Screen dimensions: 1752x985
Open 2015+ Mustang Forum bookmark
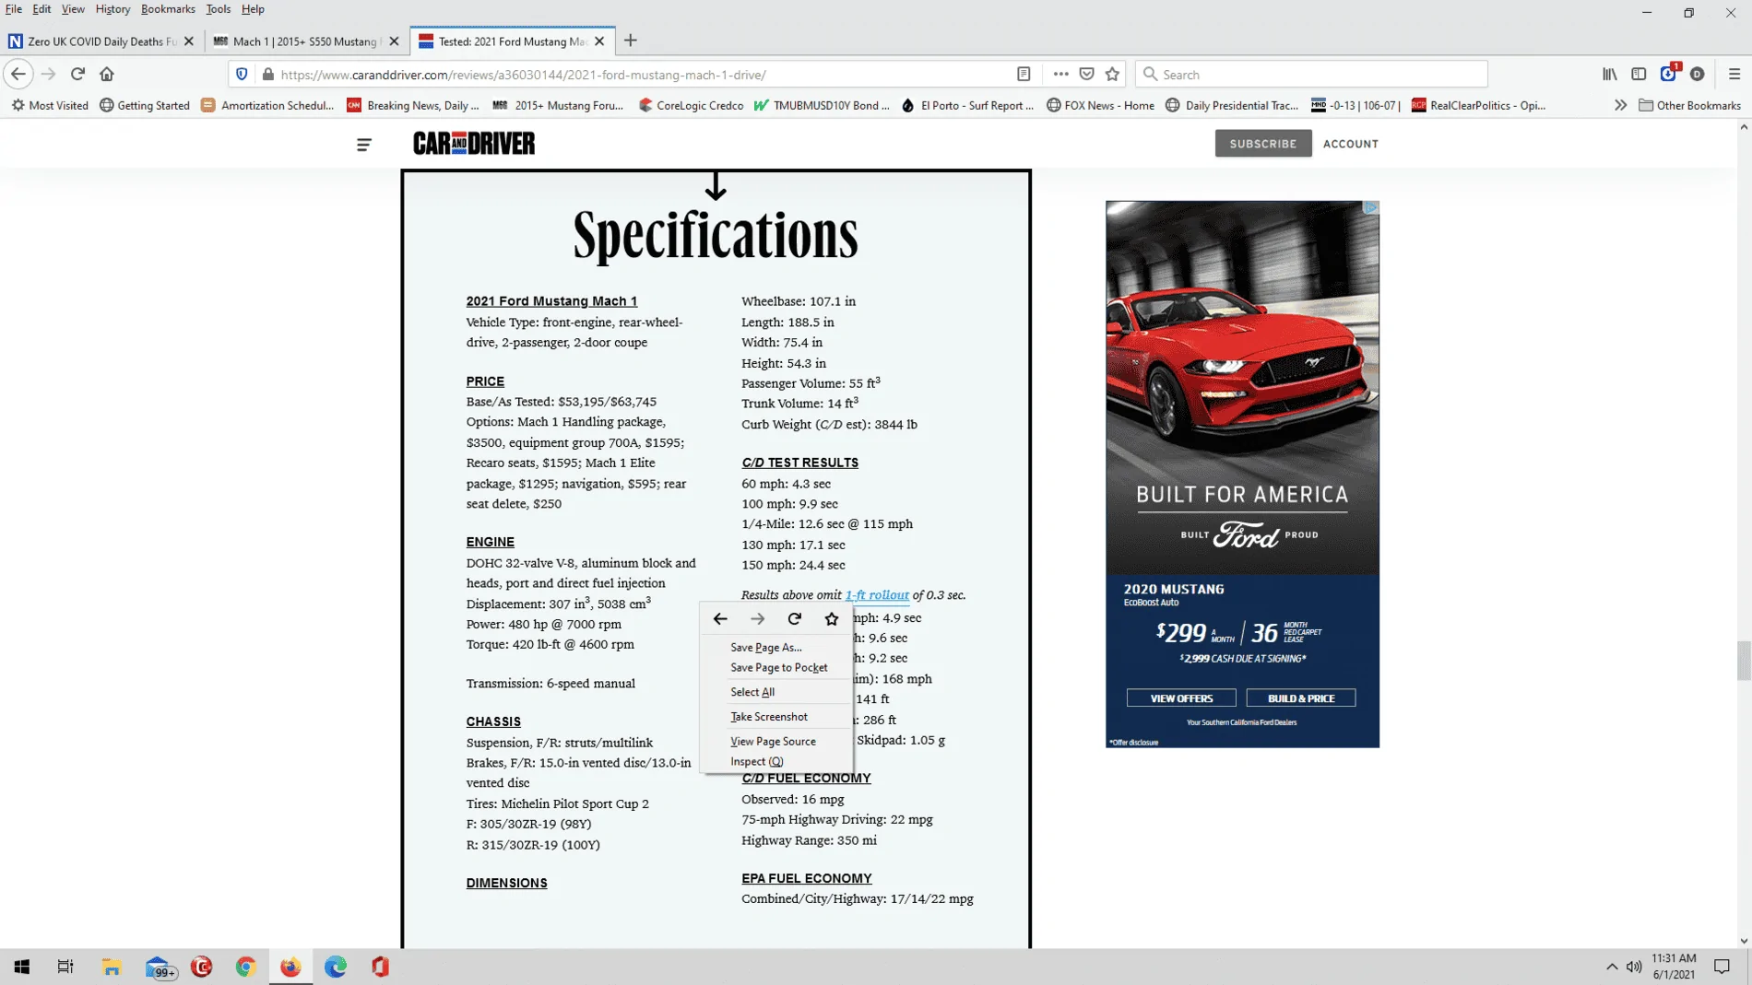(x=558, y=105)
